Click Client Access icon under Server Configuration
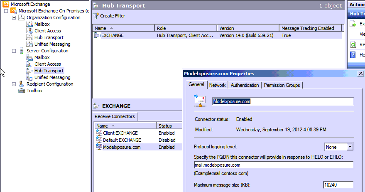The height and width of the screenshot is (192, 365). [29, 64]
